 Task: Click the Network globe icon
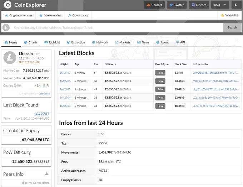point(94,42)
